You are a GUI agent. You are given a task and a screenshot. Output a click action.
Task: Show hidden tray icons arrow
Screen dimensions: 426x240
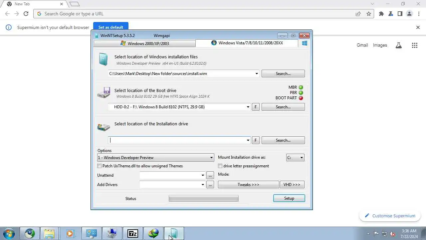(x=368, y=234)
